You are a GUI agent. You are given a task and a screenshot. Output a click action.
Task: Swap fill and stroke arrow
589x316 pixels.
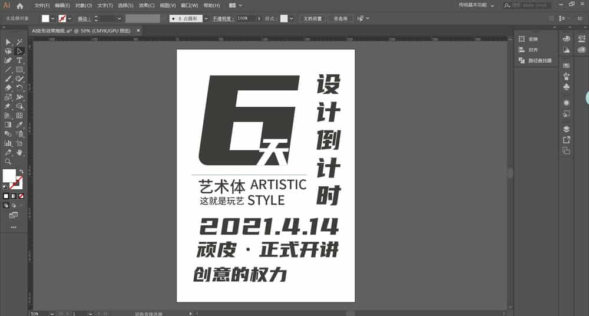[21, 171]
